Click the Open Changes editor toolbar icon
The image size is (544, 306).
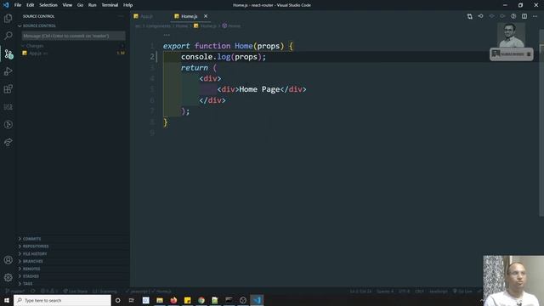pyautogui.click(x=469, y=16)
